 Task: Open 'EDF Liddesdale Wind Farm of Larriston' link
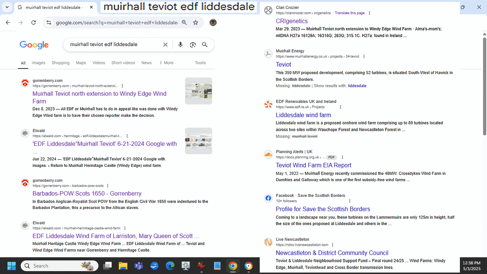(x=116, y=236)
